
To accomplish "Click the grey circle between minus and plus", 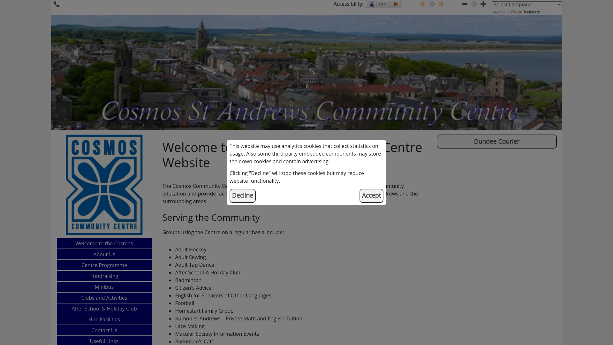I will [x=474, y=4].
